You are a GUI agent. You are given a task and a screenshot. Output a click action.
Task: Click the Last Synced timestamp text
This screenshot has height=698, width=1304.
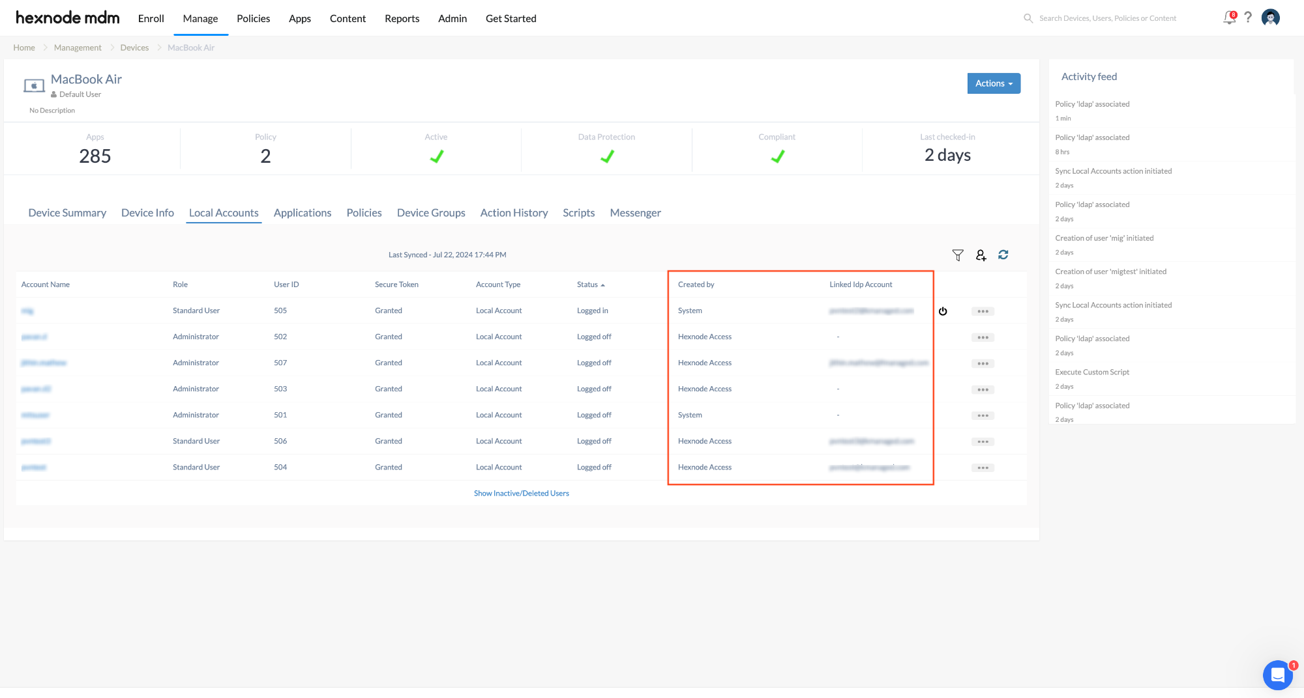(447, 255)
